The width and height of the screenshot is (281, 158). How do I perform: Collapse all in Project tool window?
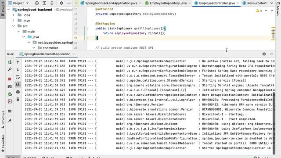[x=52, y=3]
